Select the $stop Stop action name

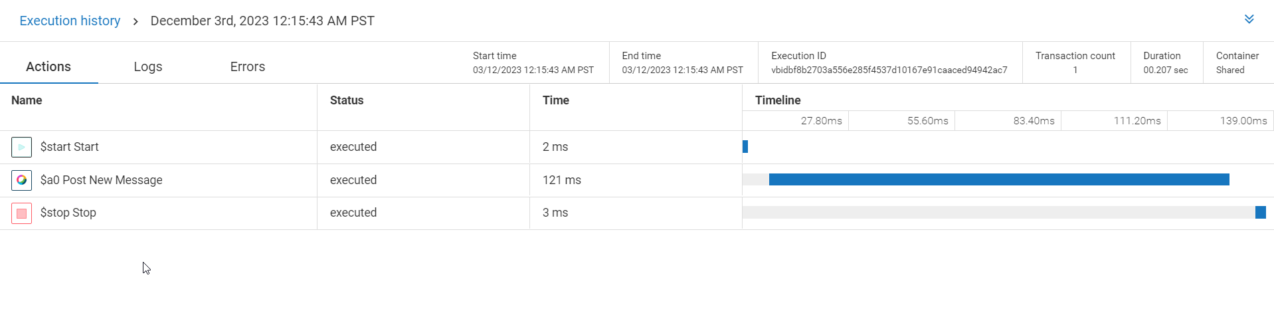[68, 213]
